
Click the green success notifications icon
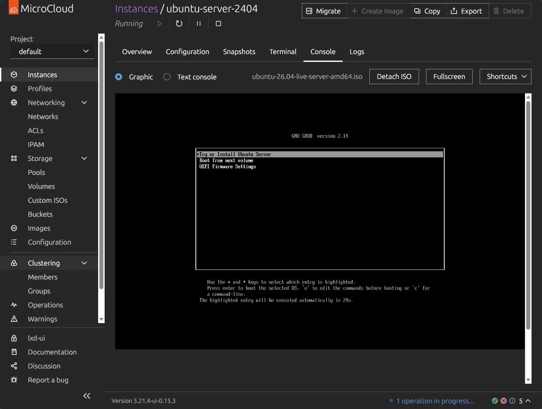pos(495,401)
